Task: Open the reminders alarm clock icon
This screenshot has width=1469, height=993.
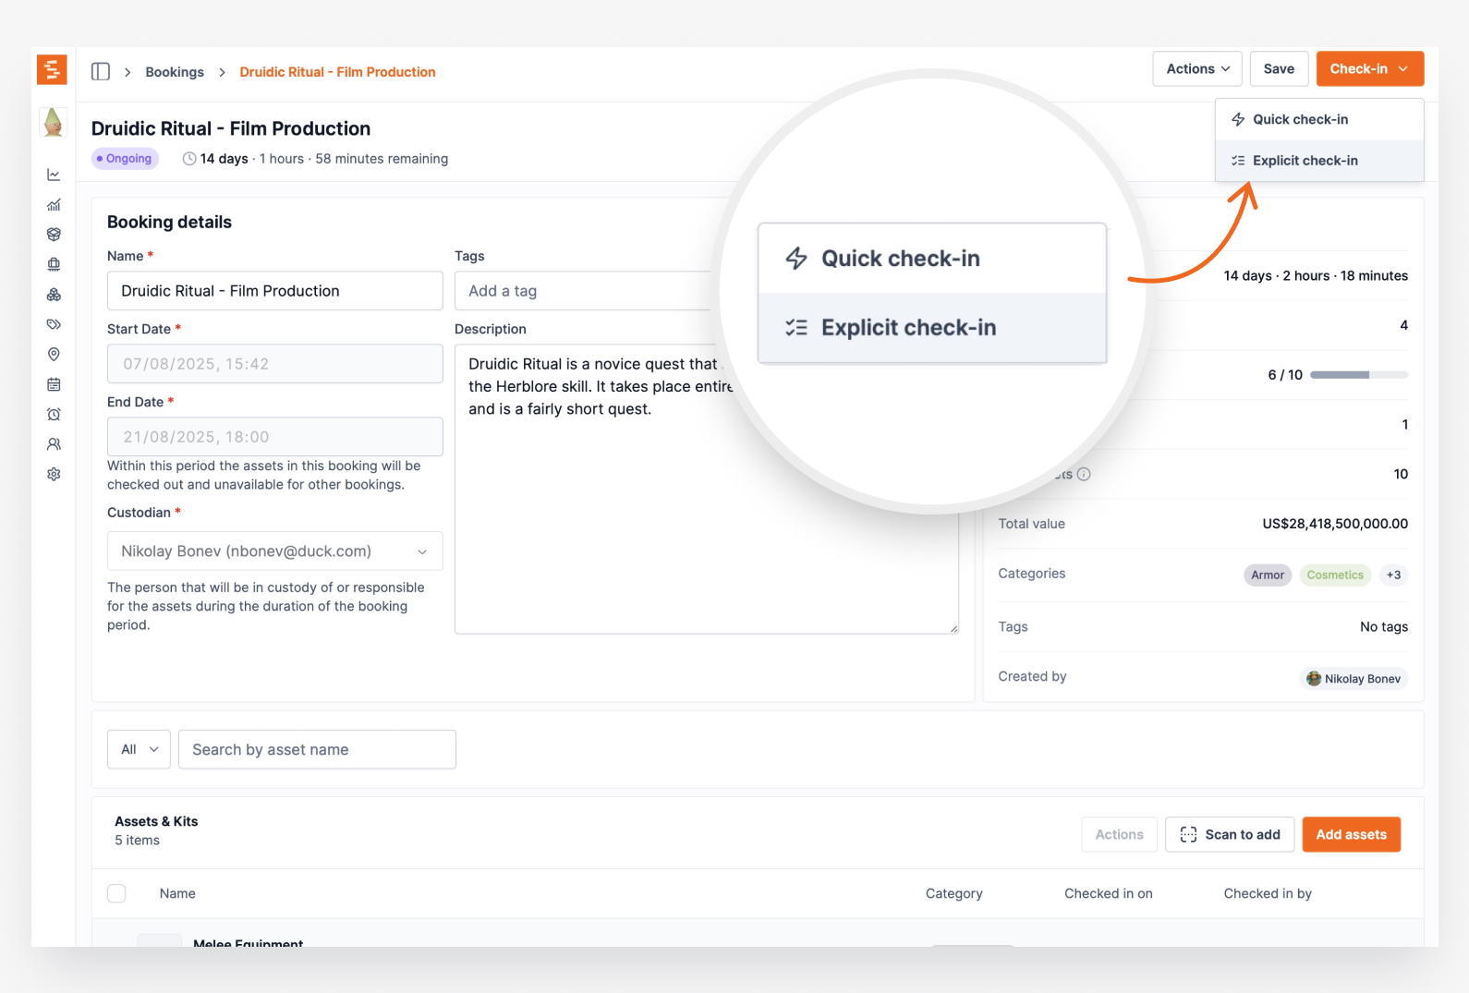Action: coord(54,415)
